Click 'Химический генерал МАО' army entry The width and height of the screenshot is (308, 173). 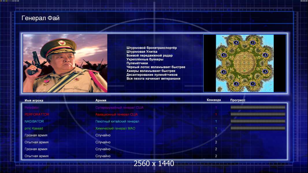click(115, 129)
